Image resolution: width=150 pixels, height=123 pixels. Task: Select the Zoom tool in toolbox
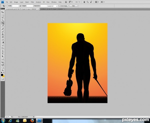[x=2, y=70]
